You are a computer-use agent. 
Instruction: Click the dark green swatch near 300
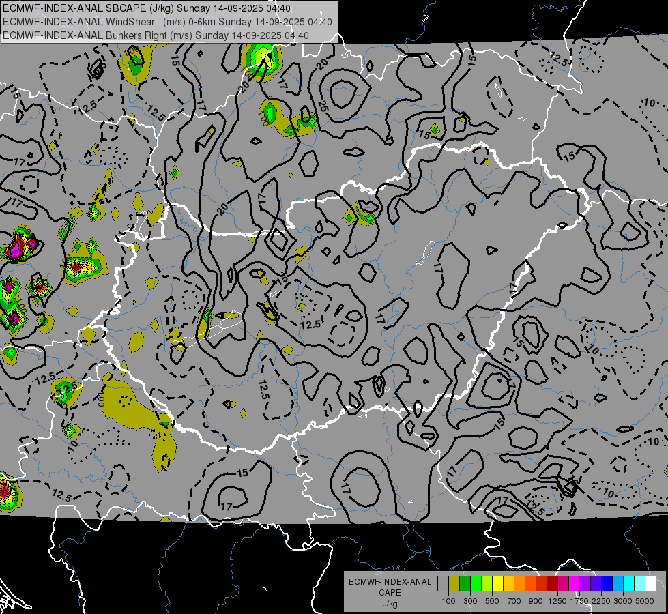tap(465, 584)
